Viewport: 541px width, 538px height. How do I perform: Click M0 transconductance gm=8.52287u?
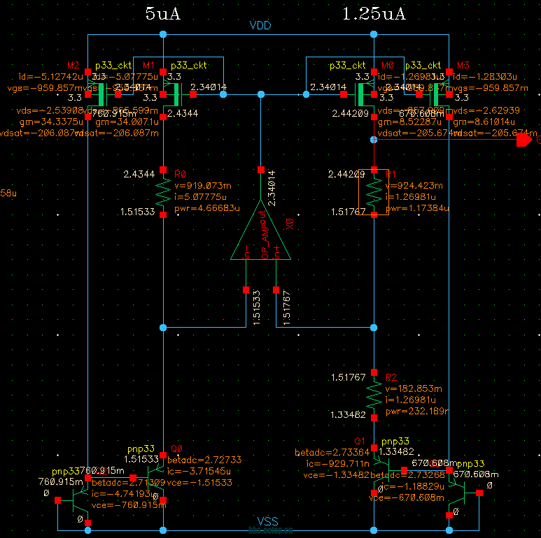click(x=410, y=122)
